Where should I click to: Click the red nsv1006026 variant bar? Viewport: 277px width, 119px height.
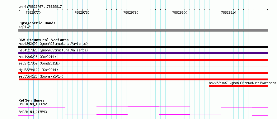(143, 60)
